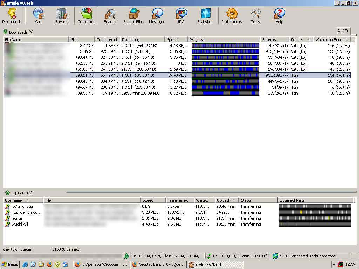Click the Downloads (9) list icon
Viewport: 359px width, 269px height.
click(x=6, y=32)
